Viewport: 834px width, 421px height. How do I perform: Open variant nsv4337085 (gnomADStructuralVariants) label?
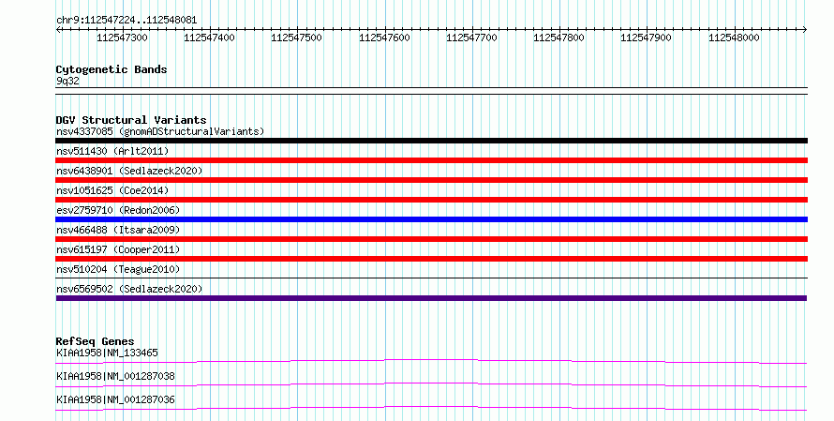pos(160,131)
